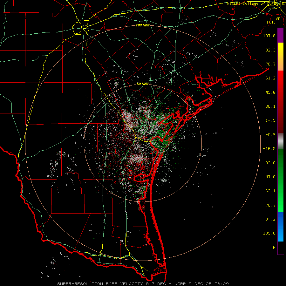Click the purple segment of the velocity color bar

[x=281, y=36]
